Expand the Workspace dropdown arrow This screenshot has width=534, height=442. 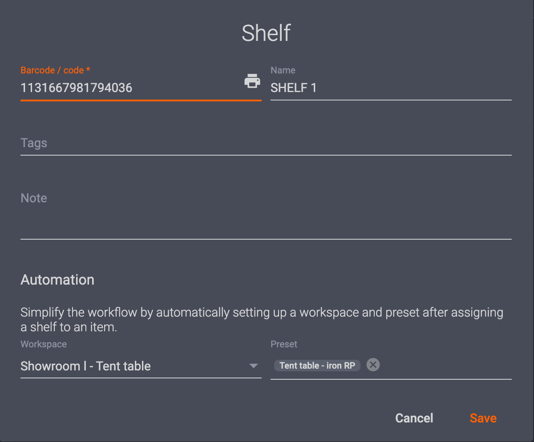point(253,366)
